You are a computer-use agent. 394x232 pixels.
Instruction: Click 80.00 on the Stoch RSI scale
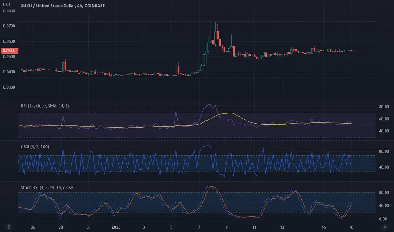coord(384,192)
